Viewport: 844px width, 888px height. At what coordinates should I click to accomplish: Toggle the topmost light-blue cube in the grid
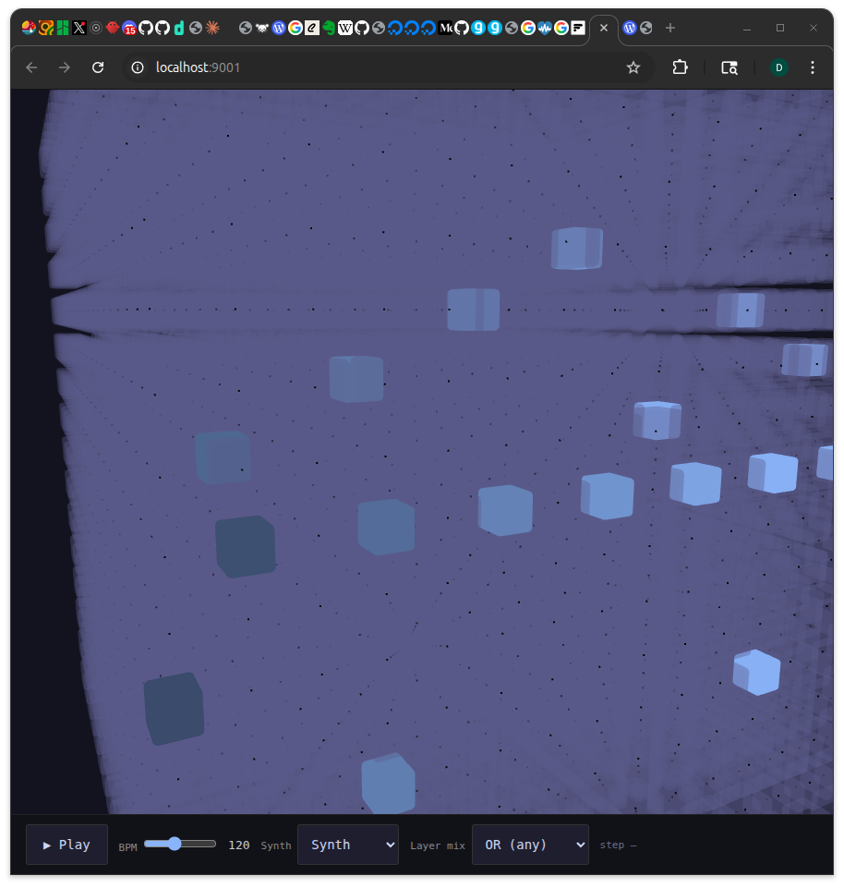(577, 249)
